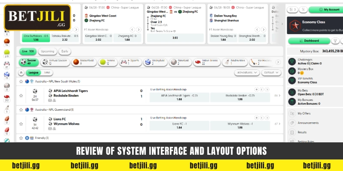Collapse all leagues with the double-chevron button

click(x=21, y=73)
